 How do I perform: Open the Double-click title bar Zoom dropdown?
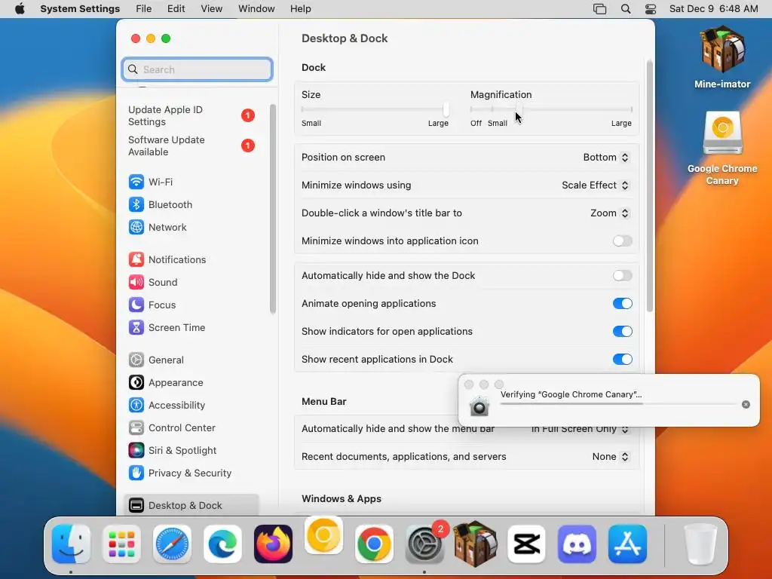(x=609, y=213)
